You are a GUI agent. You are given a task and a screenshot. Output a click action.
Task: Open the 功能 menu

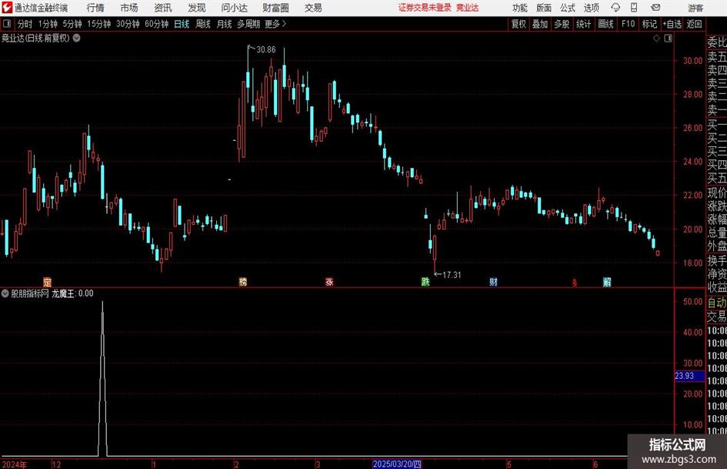(x=520, y=8)
